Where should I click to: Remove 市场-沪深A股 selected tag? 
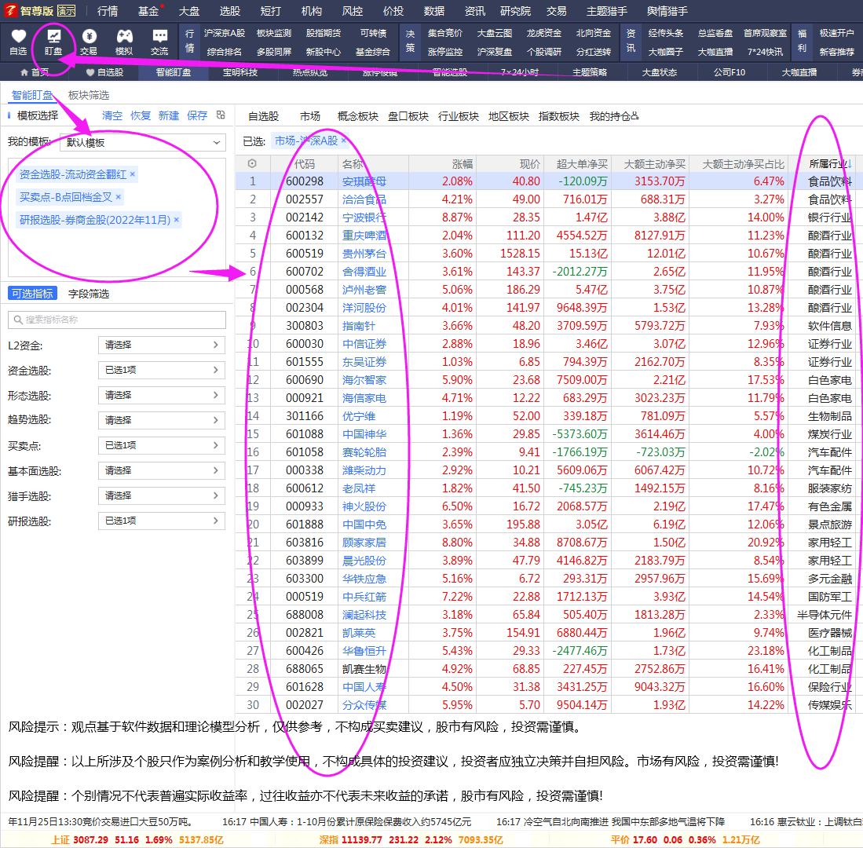click(x=343, y=141)
